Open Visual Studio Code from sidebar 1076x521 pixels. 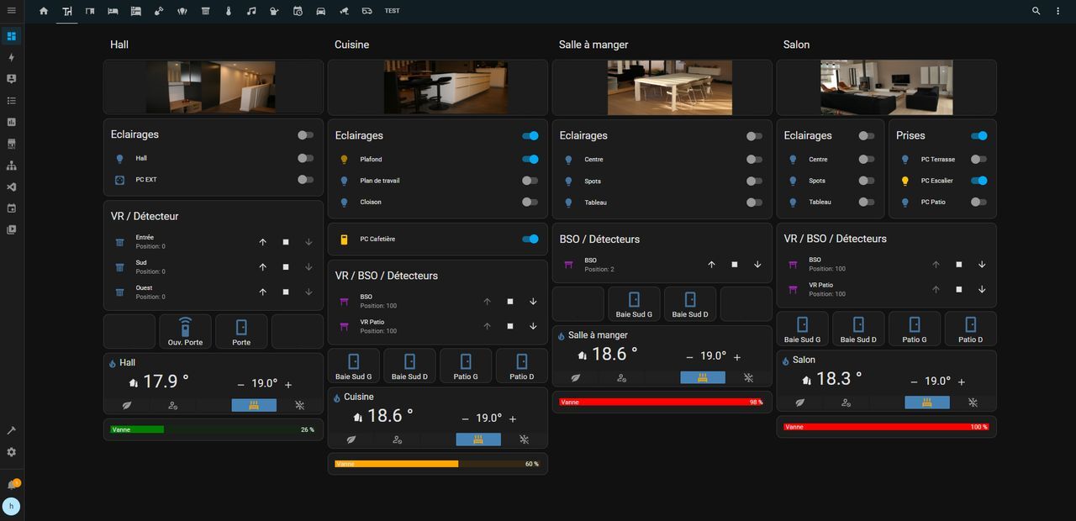(x=12, y=187)
